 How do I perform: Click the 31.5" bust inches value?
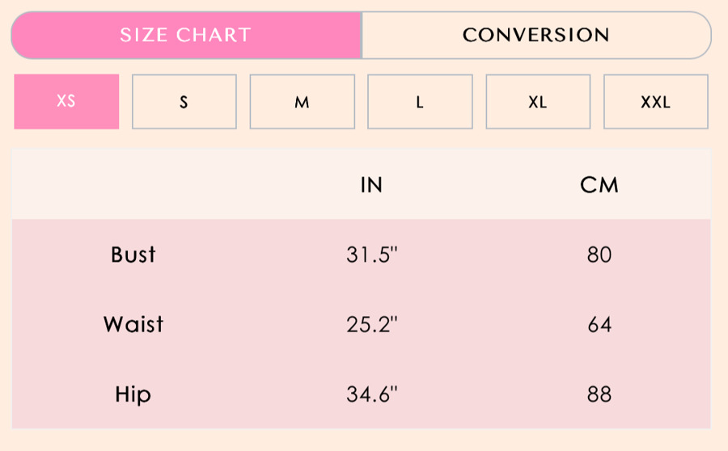(x=372, y=255)
